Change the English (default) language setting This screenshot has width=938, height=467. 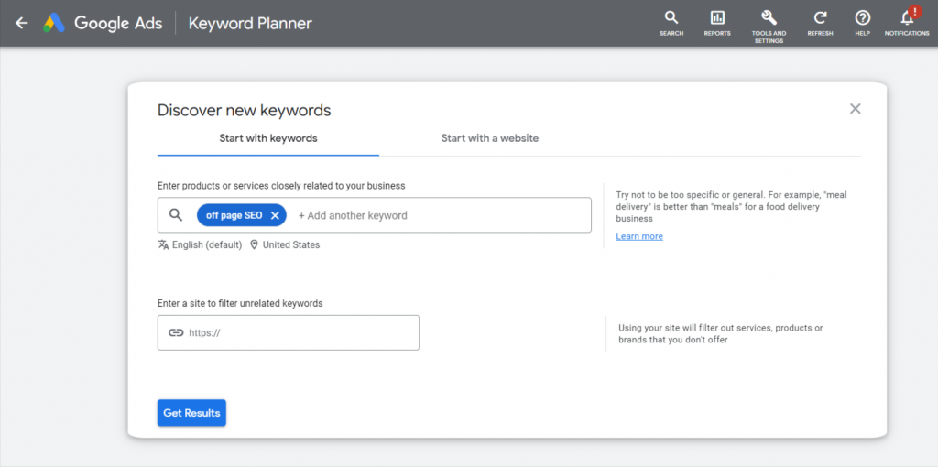[207, 244]
